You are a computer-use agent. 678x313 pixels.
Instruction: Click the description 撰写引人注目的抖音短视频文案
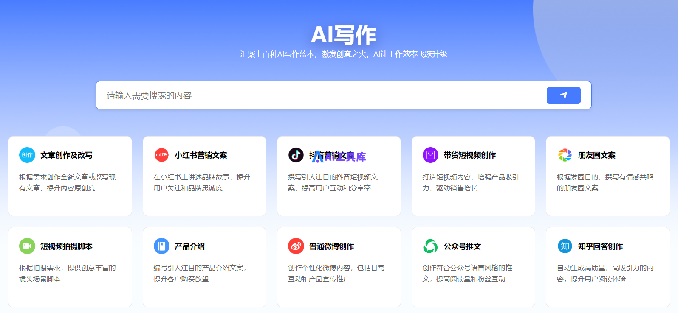333,182
